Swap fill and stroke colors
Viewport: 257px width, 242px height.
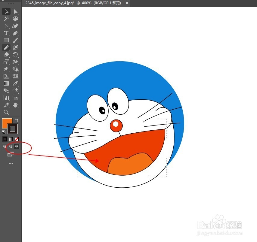pos(17,120)
